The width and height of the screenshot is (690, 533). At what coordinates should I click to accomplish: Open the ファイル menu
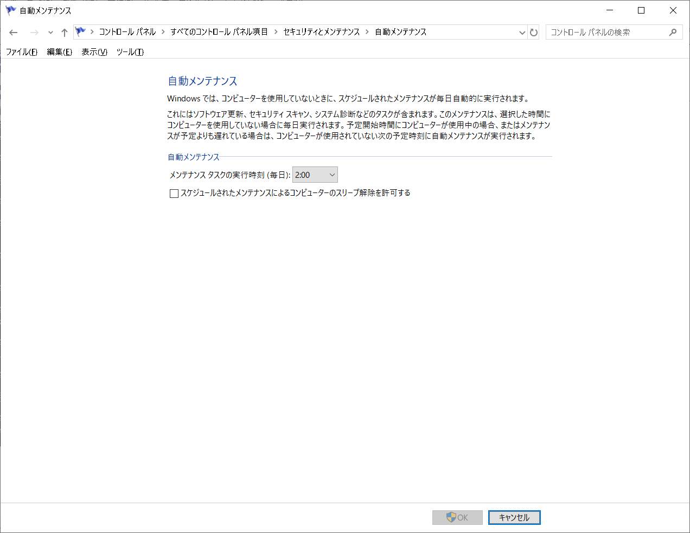[21, 52]
